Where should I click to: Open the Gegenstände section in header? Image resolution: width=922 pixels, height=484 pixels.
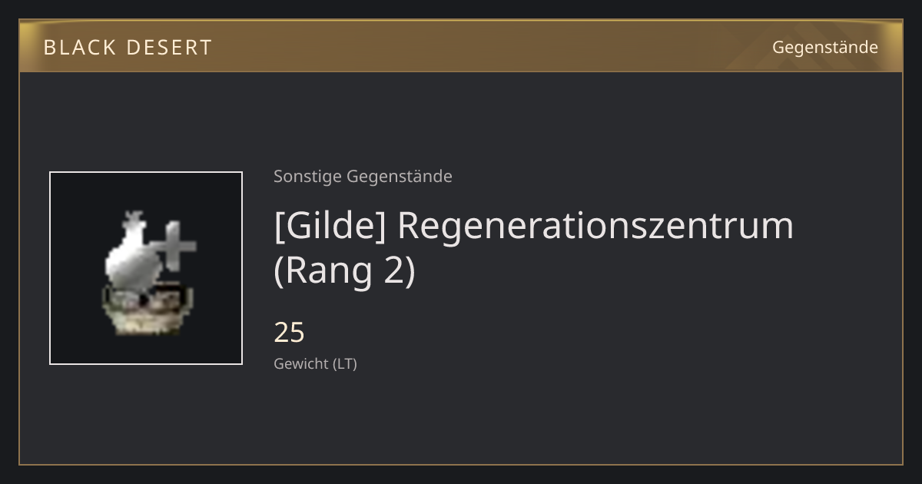824,48
